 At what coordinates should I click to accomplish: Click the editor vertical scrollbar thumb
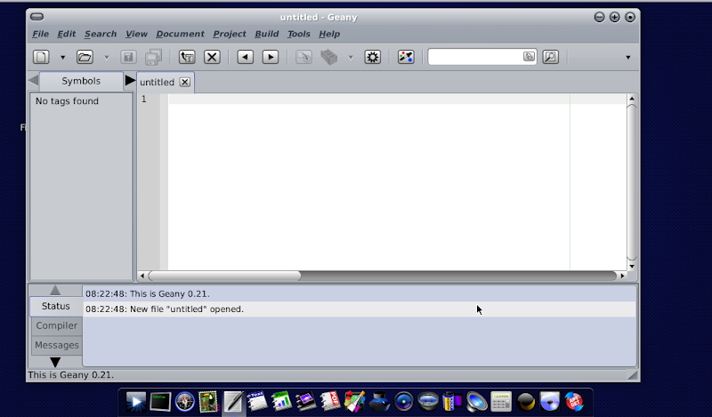632,182
